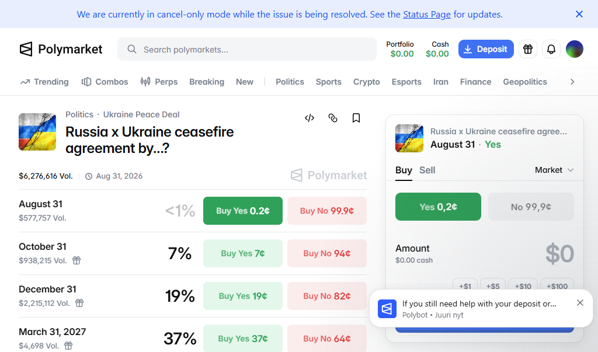
Task: Add +$100 to the amount
Action: click(x=557, y=285)
